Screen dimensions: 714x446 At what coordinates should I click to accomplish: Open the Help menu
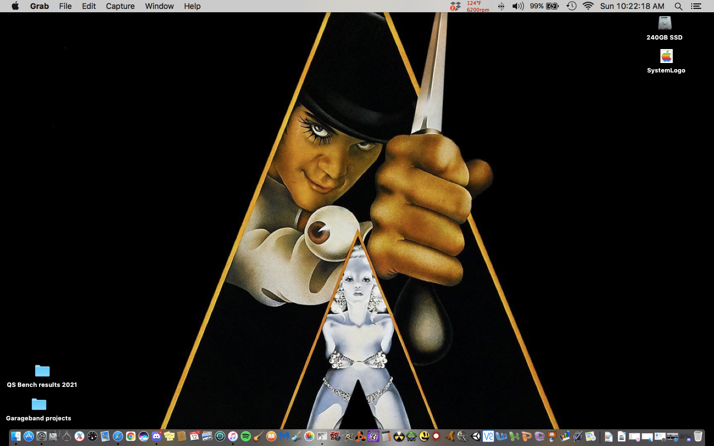[192, 6]
